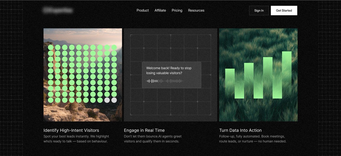Click the Sign In button
Screen dimensions: 341x156
[x=259, y=10]
